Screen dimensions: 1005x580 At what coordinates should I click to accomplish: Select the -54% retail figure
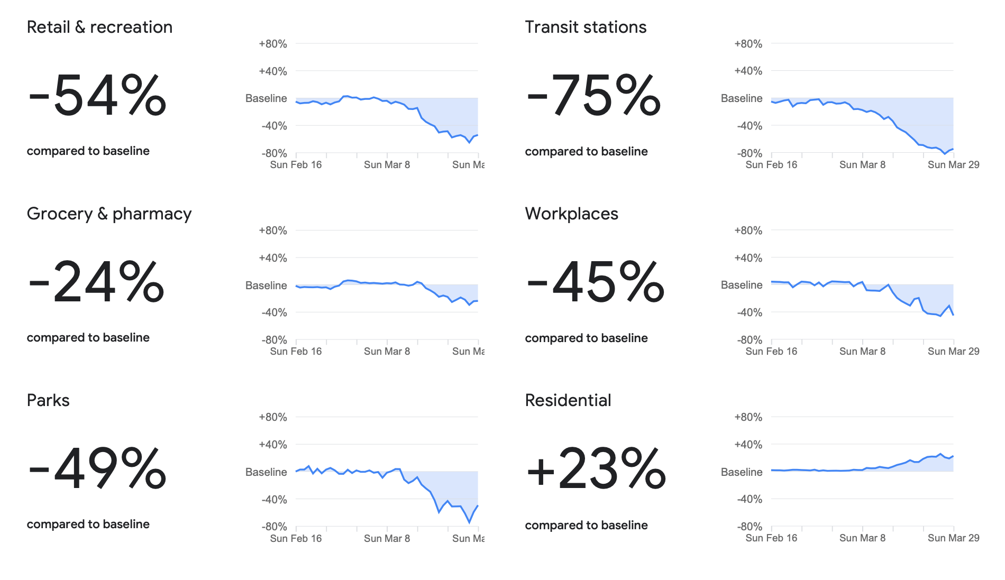tap(97, 96)
